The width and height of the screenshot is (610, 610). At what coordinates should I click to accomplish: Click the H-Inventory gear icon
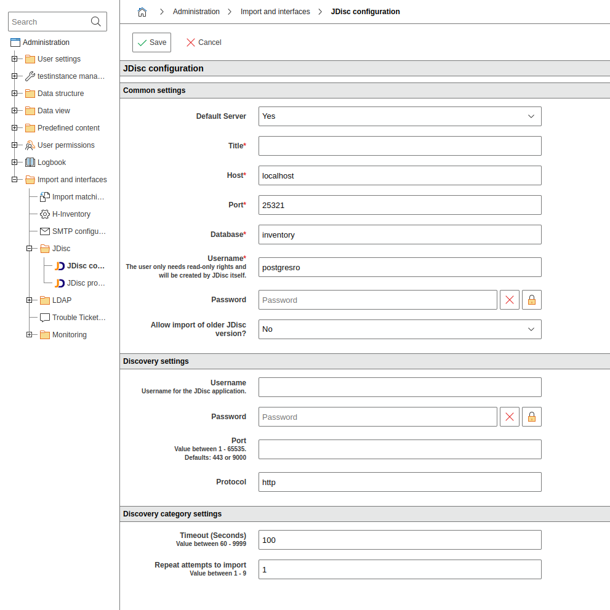[45, 214]
